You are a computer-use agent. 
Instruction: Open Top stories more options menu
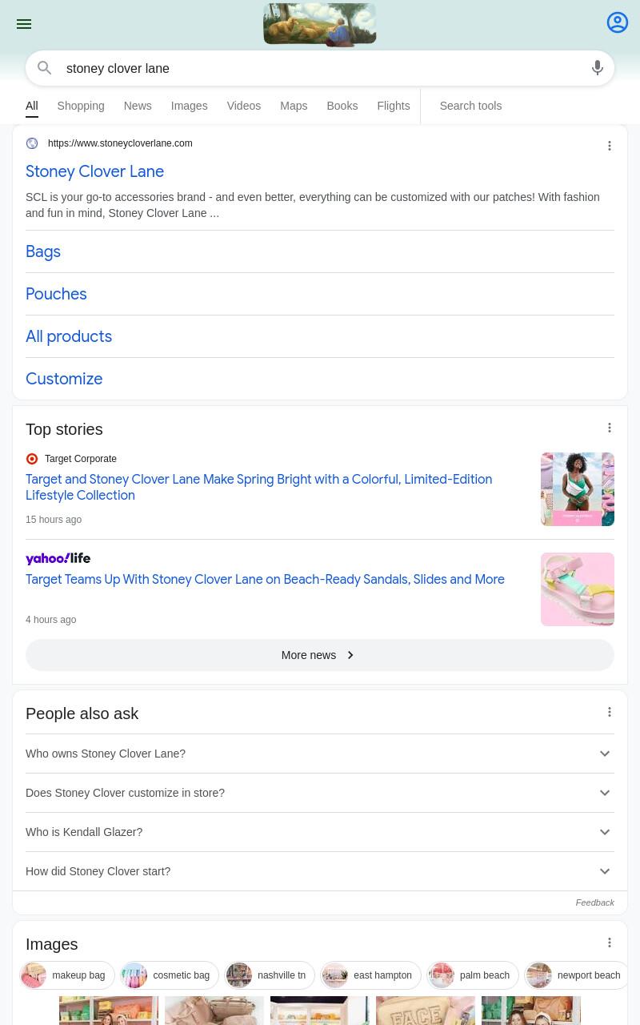coord(610,428)
